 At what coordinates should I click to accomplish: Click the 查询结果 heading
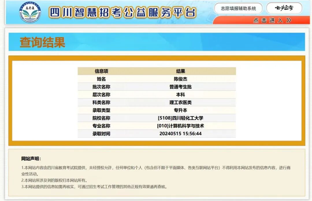[x=42, y=43]
